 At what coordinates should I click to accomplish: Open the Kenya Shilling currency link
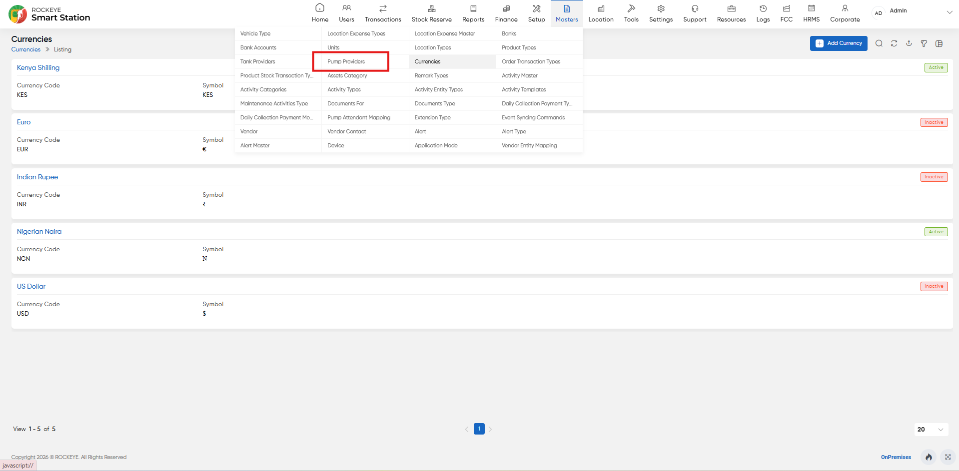pyautogui.click(x=38, y=67)
